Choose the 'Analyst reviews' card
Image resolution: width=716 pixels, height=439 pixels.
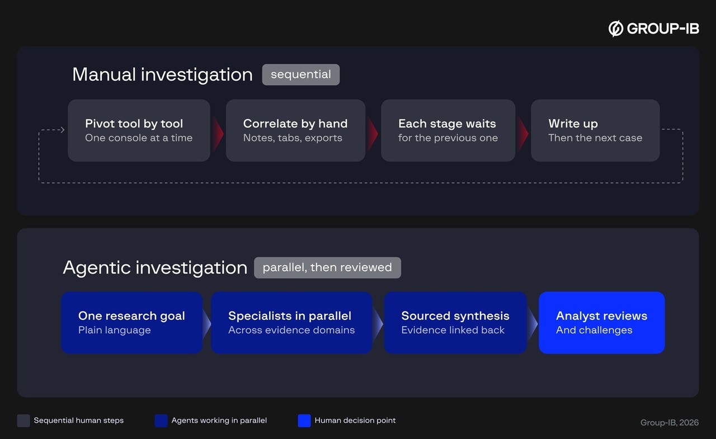pyautogui.click(x=602, y=323)
